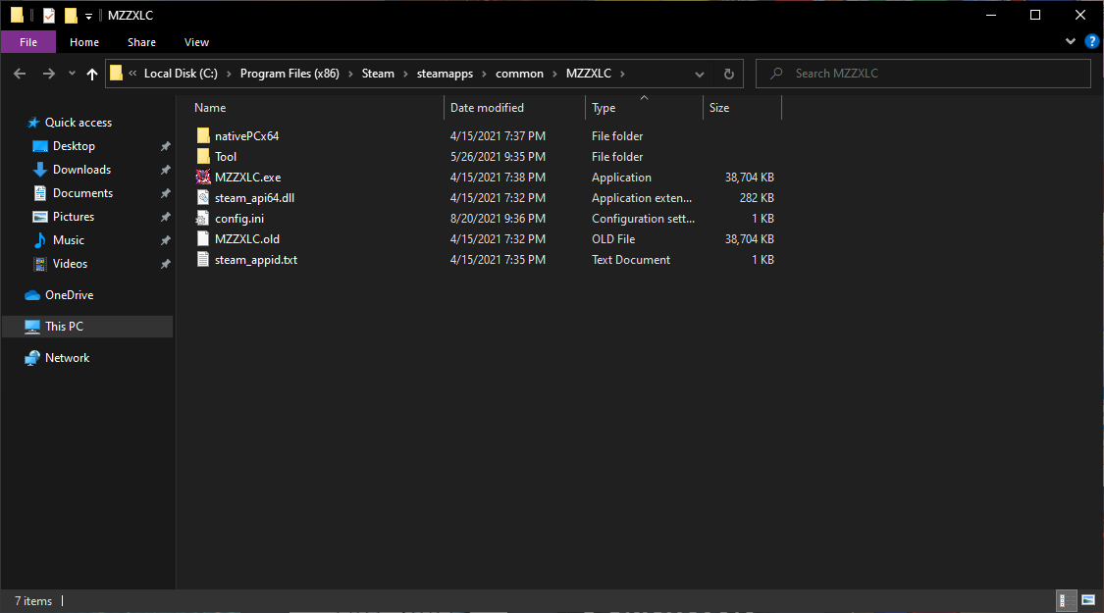Open Desktop in the navigation pane

click(74, 146)
